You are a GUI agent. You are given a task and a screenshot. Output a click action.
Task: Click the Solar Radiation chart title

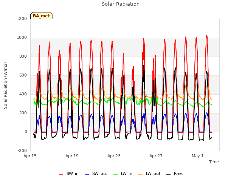pos(121,4)
